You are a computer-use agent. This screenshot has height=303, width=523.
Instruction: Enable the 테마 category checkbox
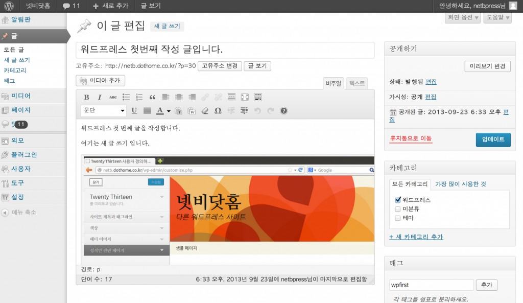398,218
